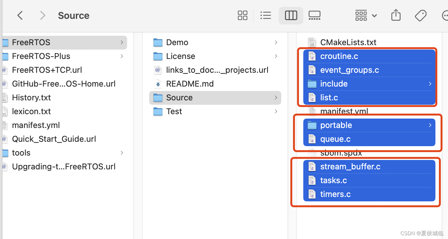Select lexicon.txt file
This screenshot has height=239, width=448.
point(64,111)
